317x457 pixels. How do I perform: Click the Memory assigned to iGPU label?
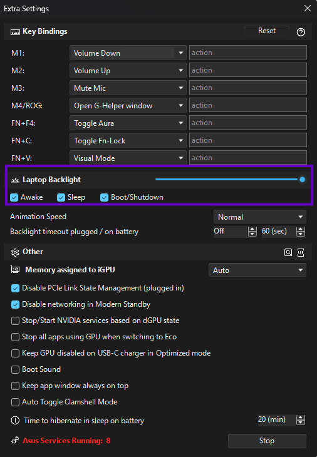[70, 270]
